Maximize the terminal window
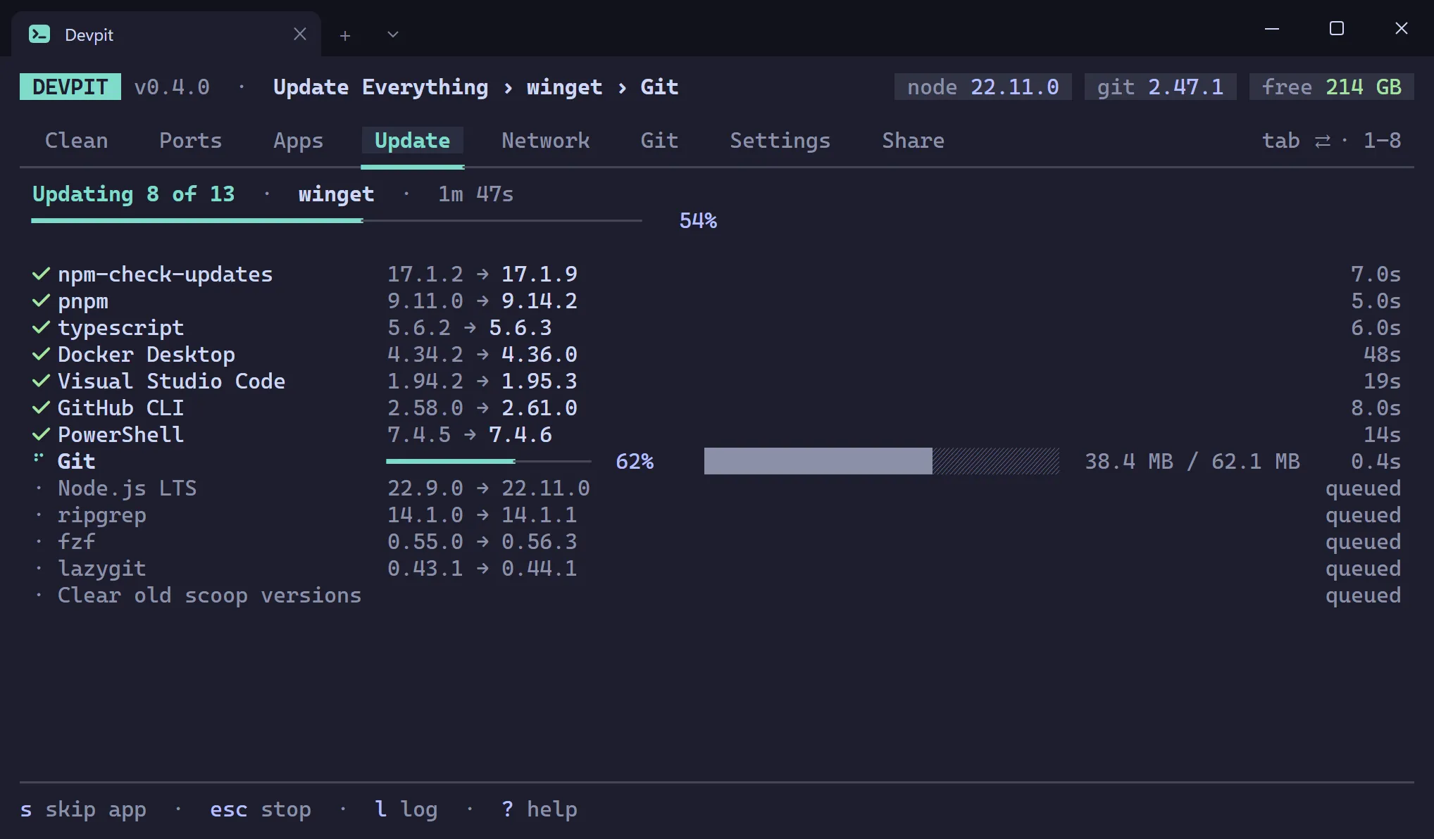Image resolution: width=1434 pixels, height=839 pixels. [1337, 28]
